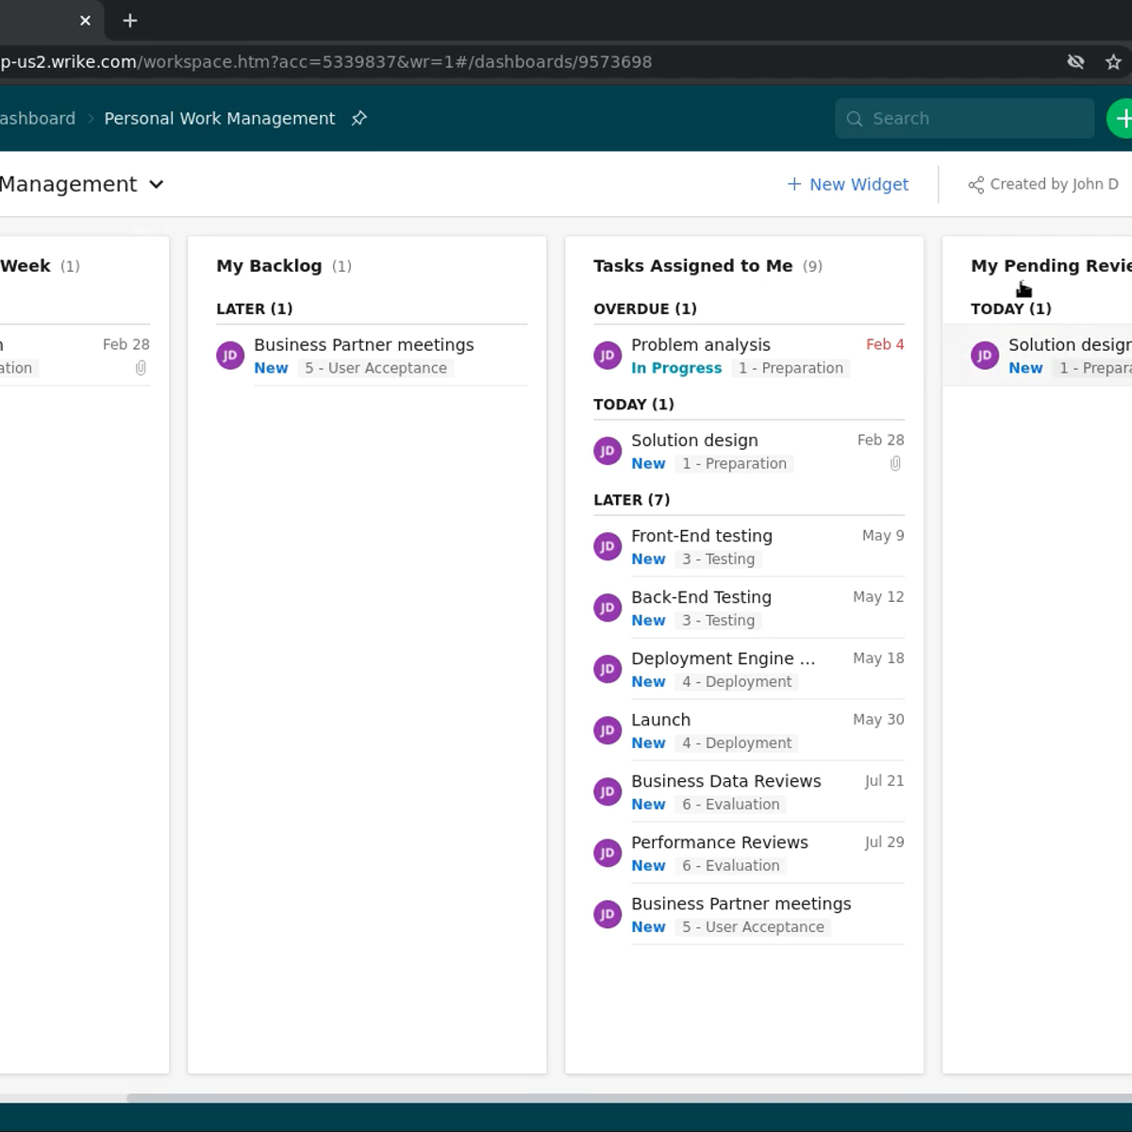Click the attachment paperclip on Solution design

tap(895, 464)
